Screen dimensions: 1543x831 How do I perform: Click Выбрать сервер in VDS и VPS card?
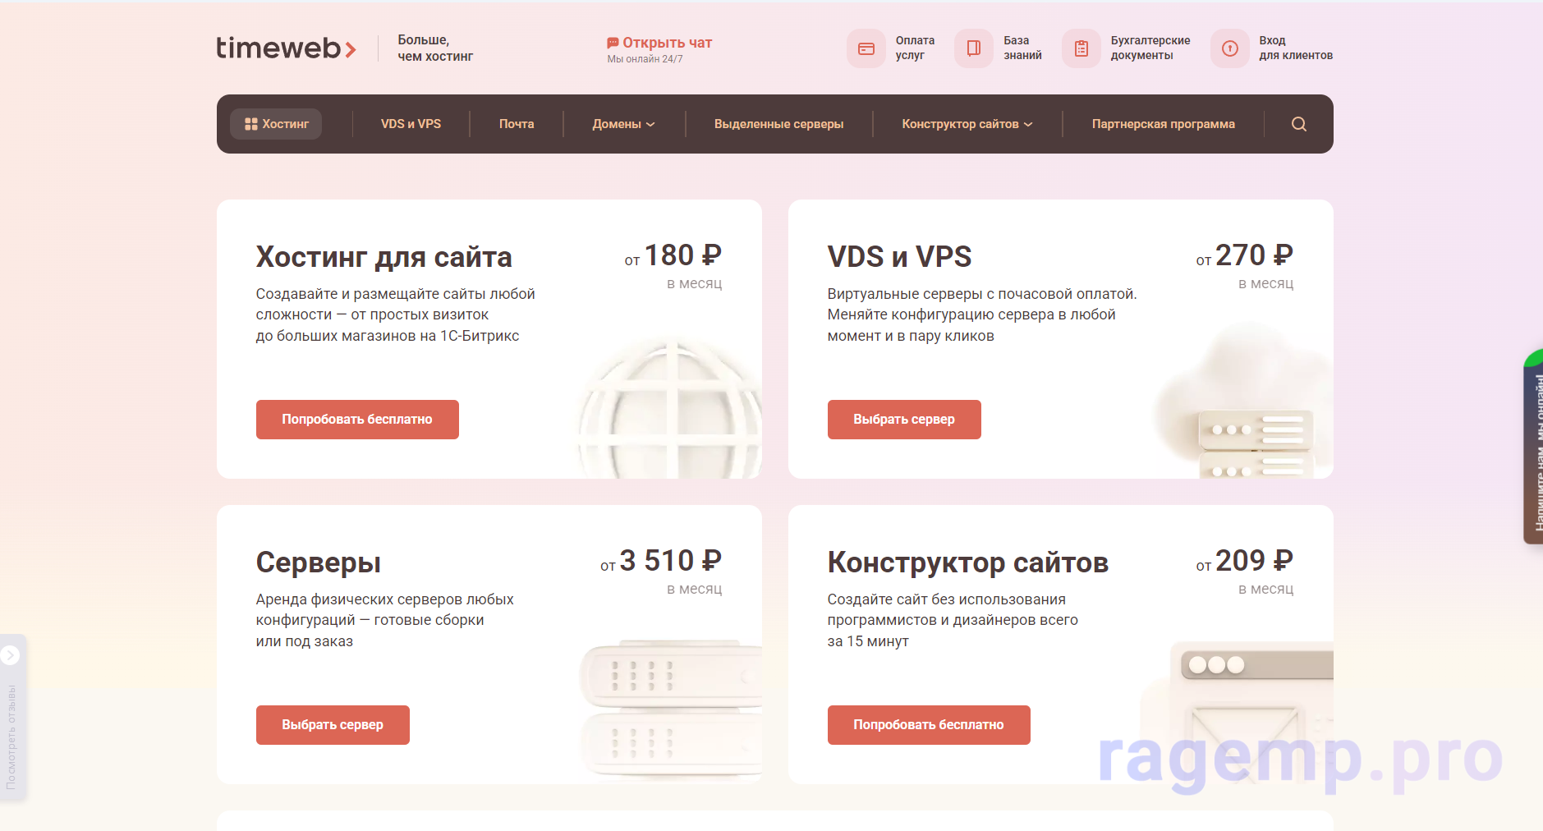point(903,420)
